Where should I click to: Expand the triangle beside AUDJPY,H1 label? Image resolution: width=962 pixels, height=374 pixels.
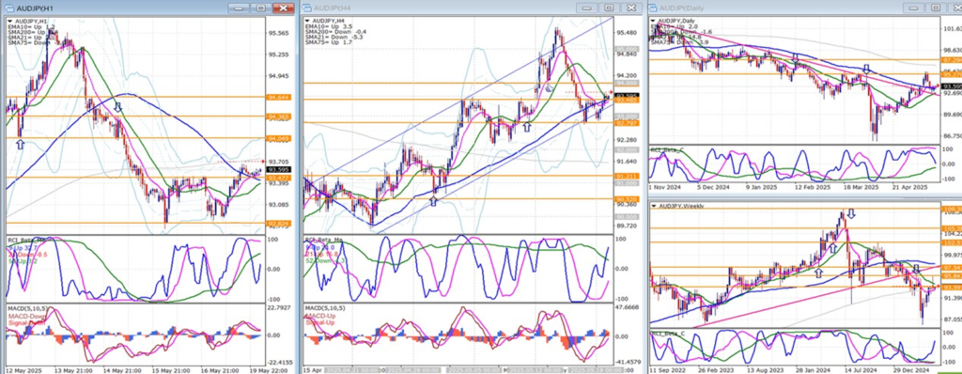[x=9, y=21]
